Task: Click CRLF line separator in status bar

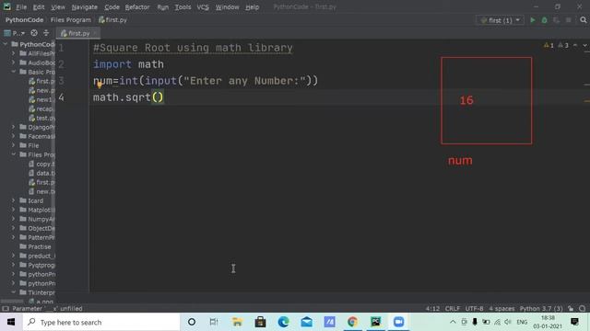Action: [453, 309]
